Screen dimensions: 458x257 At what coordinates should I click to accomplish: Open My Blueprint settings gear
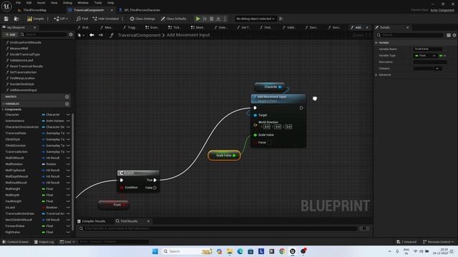point(71,34)
